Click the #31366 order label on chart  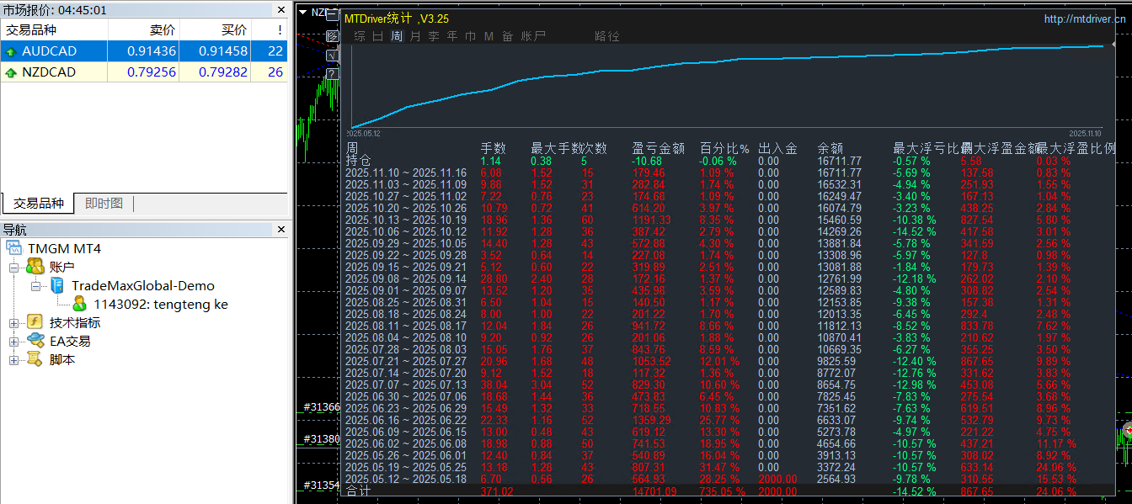(321, 407)
